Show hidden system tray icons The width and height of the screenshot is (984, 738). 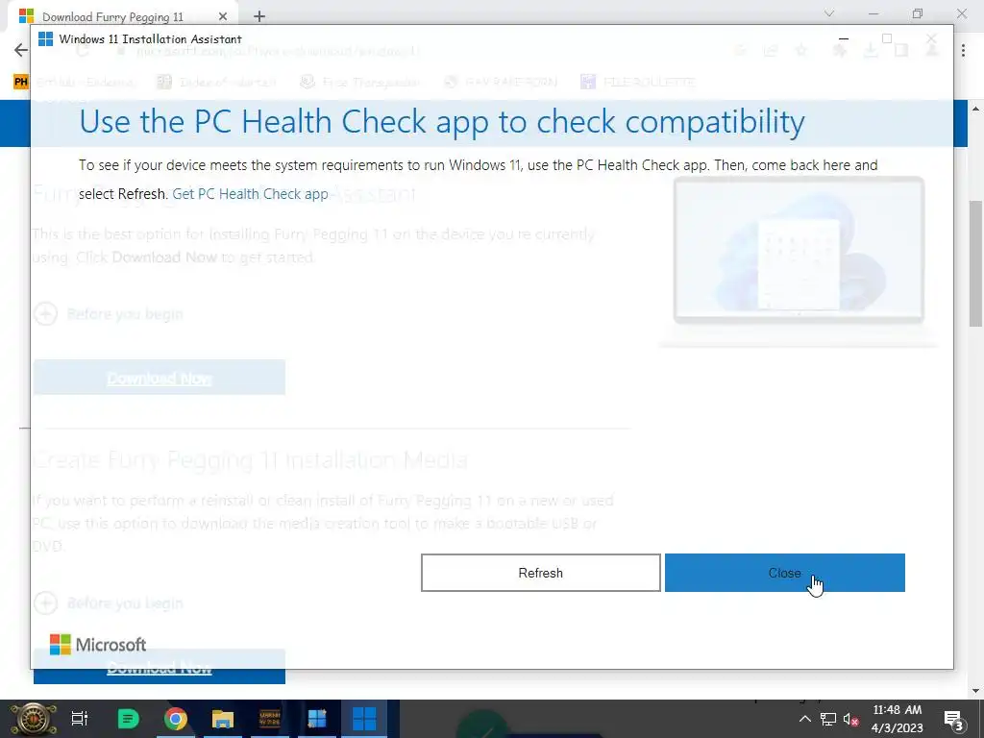(x=804, y=719)
